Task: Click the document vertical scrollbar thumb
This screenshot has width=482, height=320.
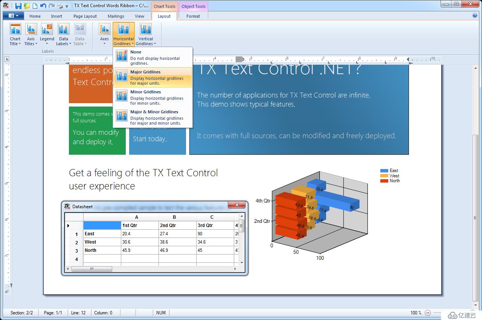Action: (475, 218)
